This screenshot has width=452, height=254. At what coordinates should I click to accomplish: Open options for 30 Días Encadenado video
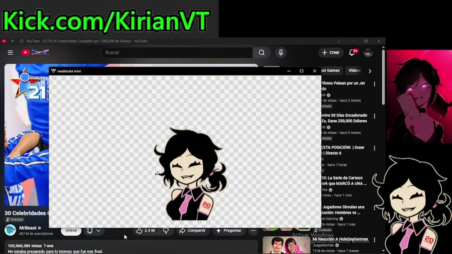point(374,116)
